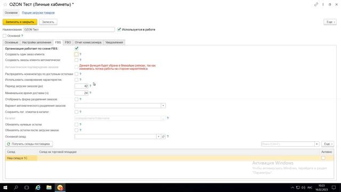This screenshot has height=192, width=341.
Task: Click help mark next to Основной checkbox
Action: click(x=22, y=36)
